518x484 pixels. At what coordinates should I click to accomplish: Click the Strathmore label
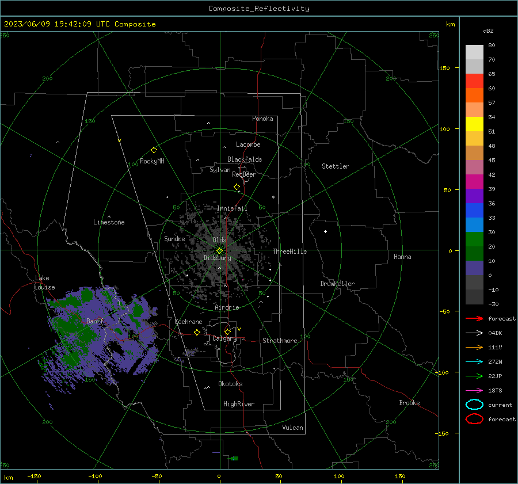click(280, 341)
